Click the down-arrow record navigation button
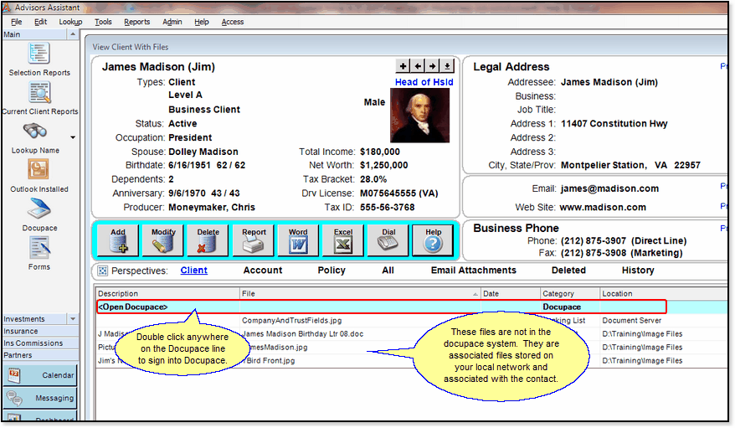 pyautogui.click(x=447, y=66)
